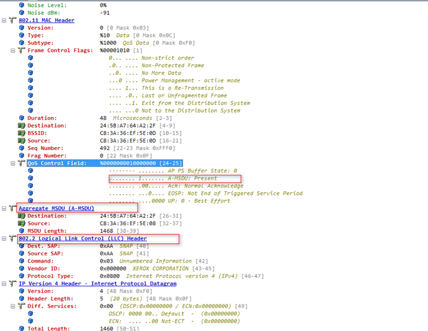428x331 pixels.
Task: Click the icon beside Power Management flag
Action: click(30, 80)
